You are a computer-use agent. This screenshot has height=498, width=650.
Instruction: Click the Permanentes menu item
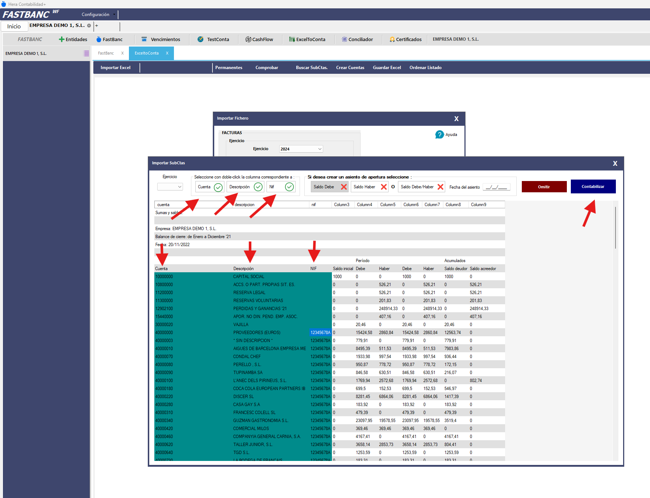pyautogui.click(x=229, y=68)
